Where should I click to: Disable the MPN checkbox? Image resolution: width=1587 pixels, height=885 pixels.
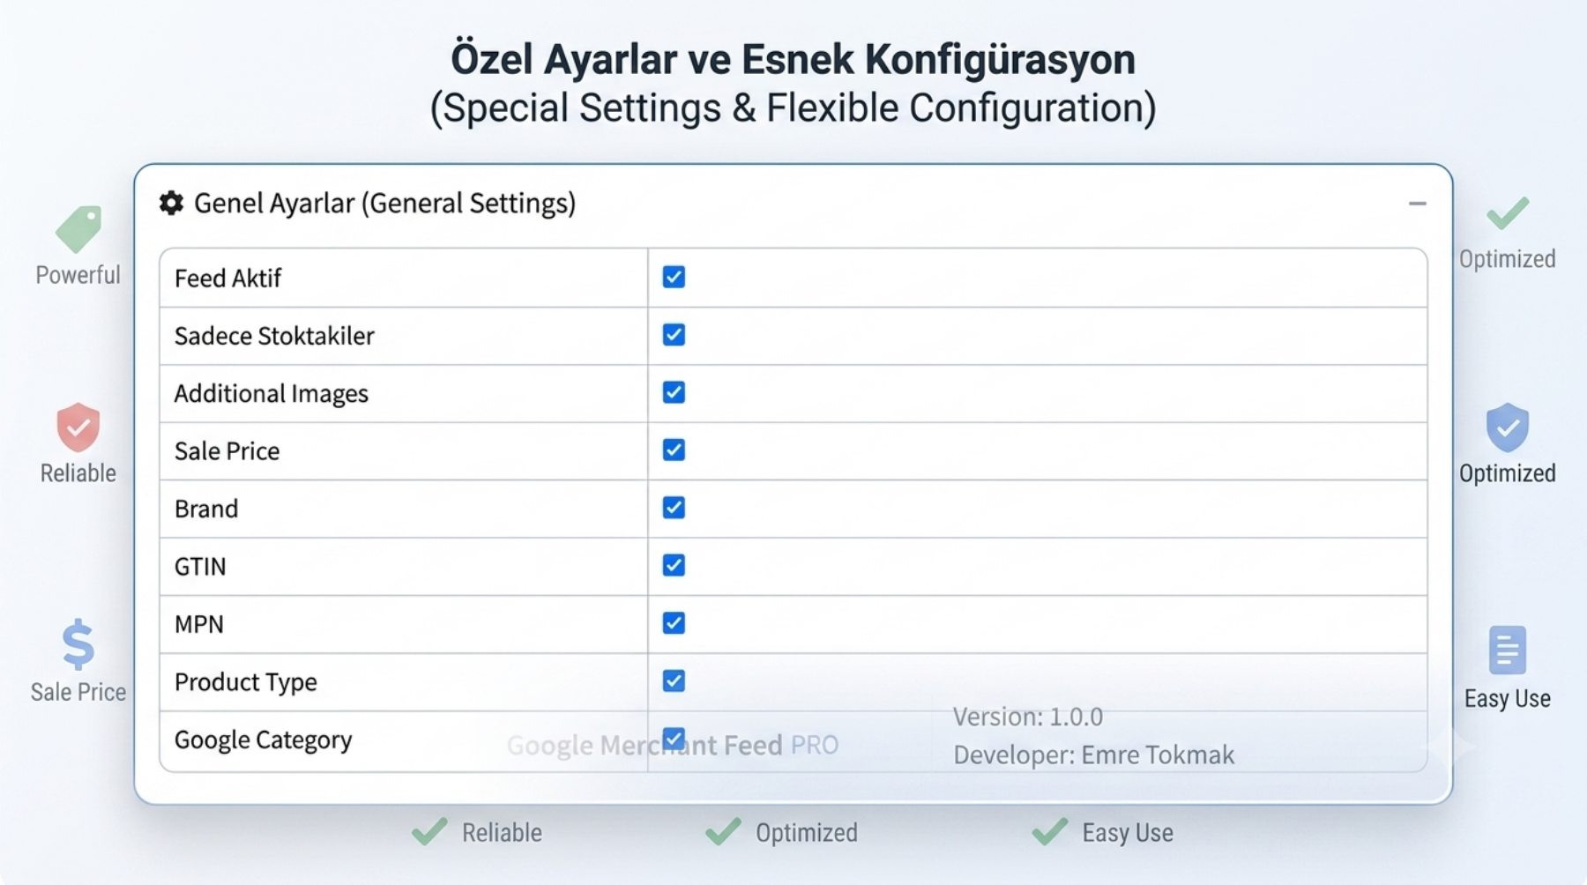[674, 623]
